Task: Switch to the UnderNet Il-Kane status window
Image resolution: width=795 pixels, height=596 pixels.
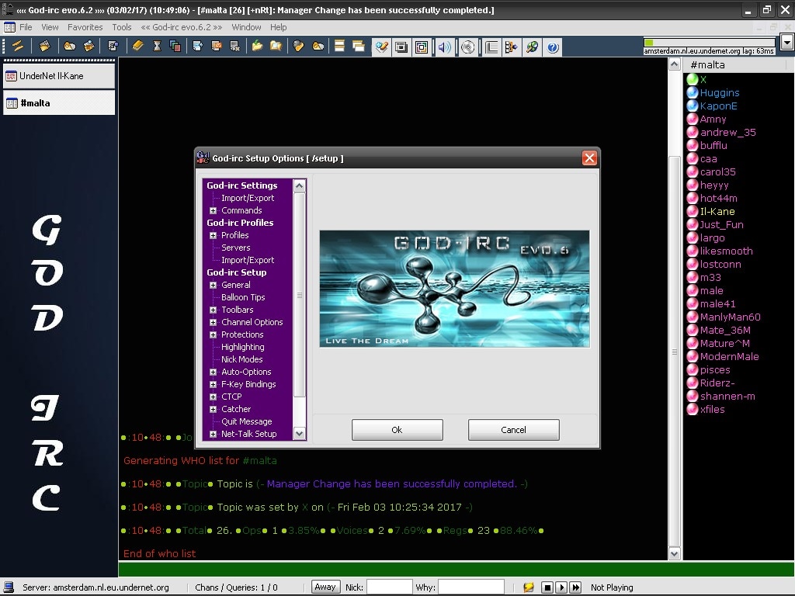Action: click(x=59, y=76)
